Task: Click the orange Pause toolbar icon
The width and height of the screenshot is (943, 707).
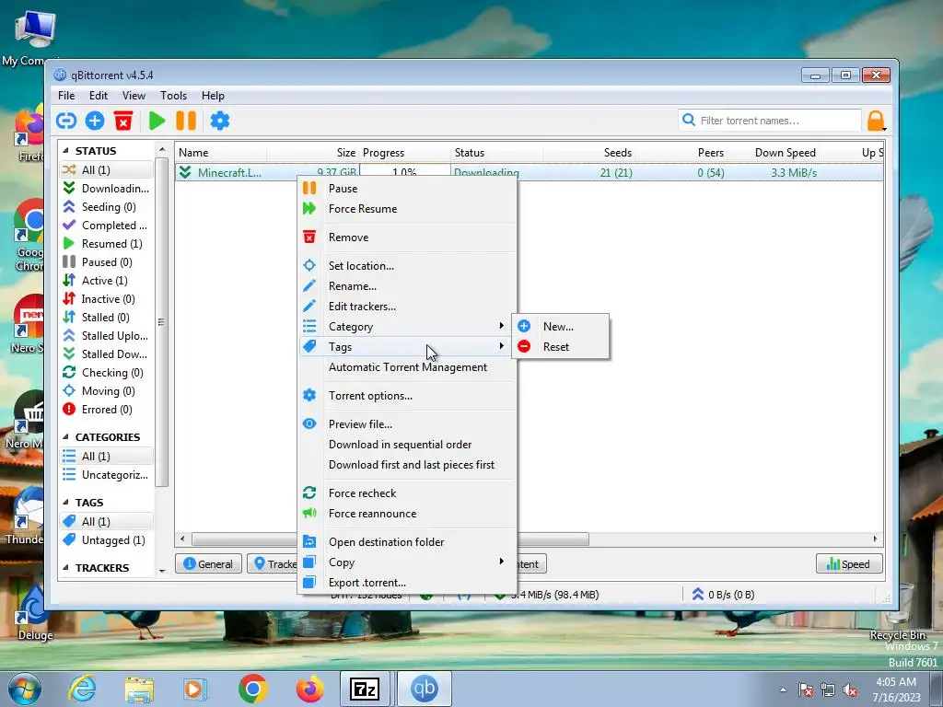Action: coord(186,121)
